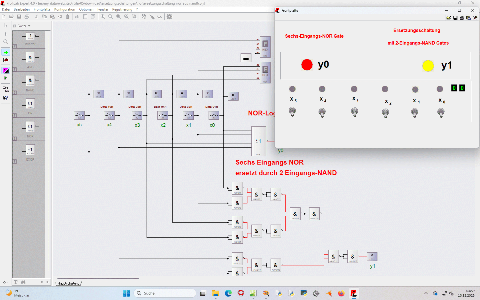The image size is (480, 300).
Task: Open the Konfiguration menu
Action: pos(65,9)
